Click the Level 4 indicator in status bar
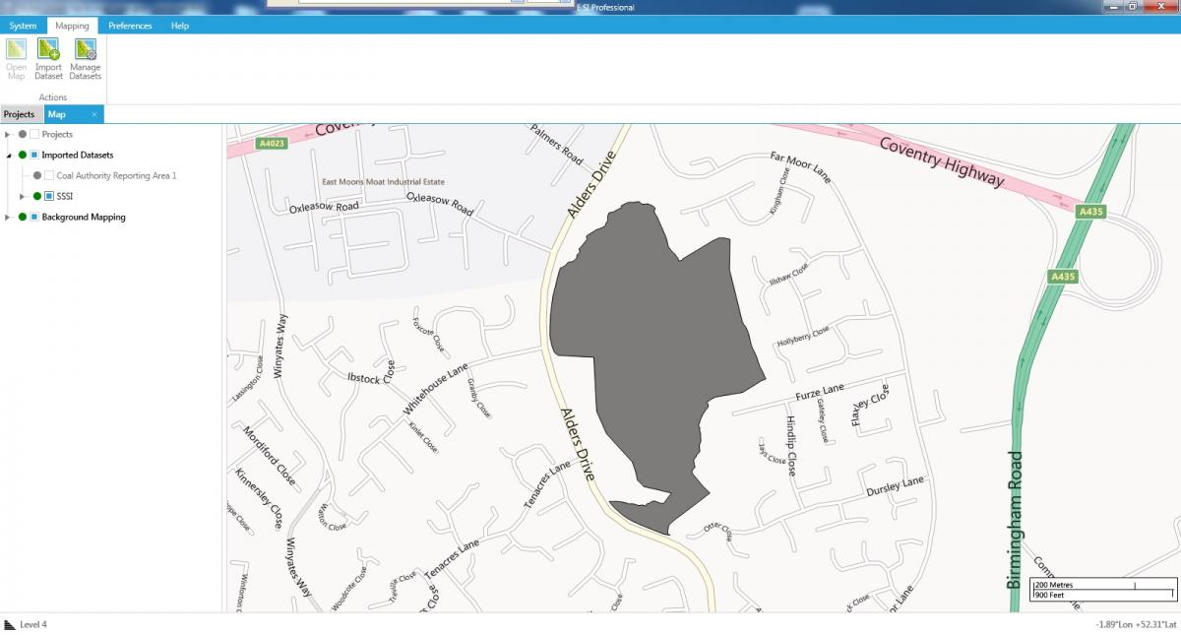Screen dimensions: 1181x635 (x=36, y=623)
